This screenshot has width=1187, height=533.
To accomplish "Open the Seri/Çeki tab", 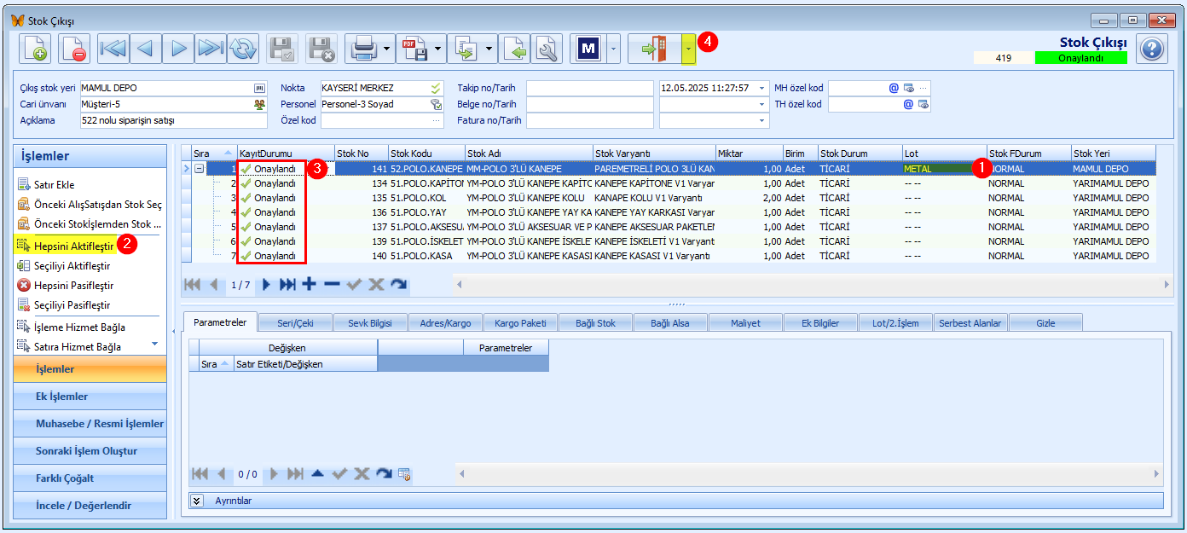I will pos(295,323).
